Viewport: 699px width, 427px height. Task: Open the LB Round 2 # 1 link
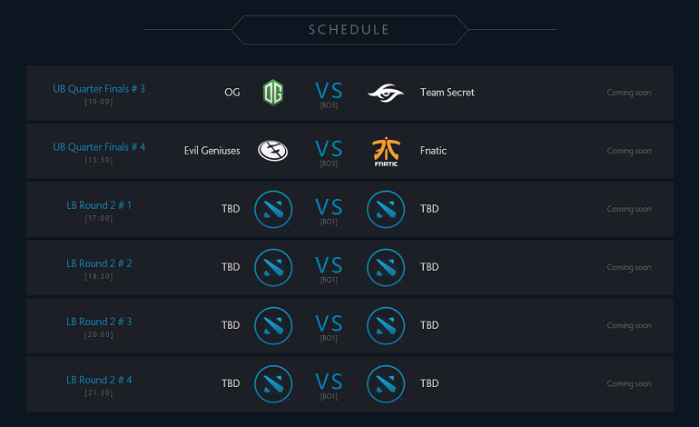click(x=99, y=205)
